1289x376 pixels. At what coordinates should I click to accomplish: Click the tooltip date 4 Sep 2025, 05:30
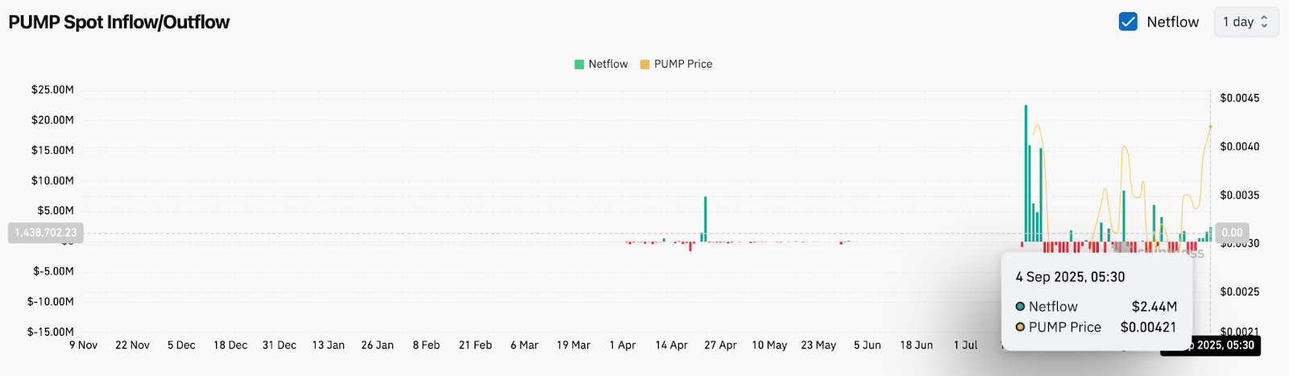click(1070, 277)
